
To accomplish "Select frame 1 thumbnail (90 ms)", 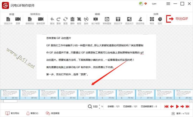I will point(30,94).
